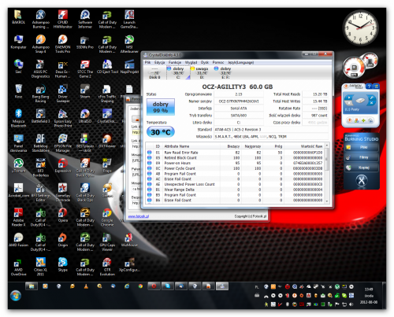Select the Komputer desktop icon
This screenshot has width=394, height=317.
click(18, 42)
